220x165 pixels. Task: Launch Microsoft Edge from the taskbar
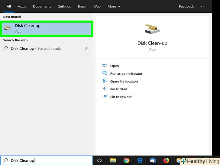click(140, 160)
